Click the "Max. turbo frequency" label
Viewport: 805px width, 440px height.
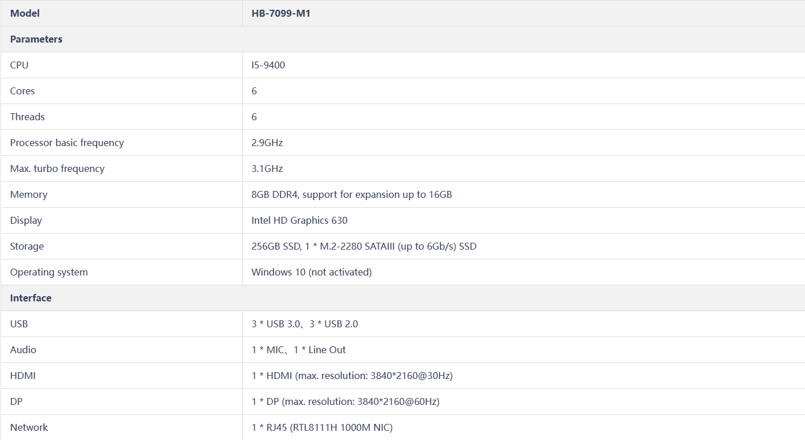[57, 169]
